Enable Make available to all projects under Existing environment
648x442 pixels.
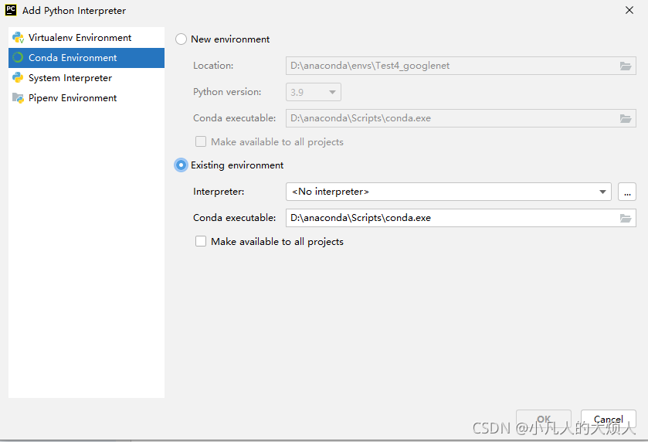201,241
